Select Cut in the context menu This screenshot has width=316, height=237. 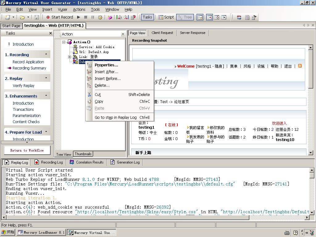[x=120, y=95]
